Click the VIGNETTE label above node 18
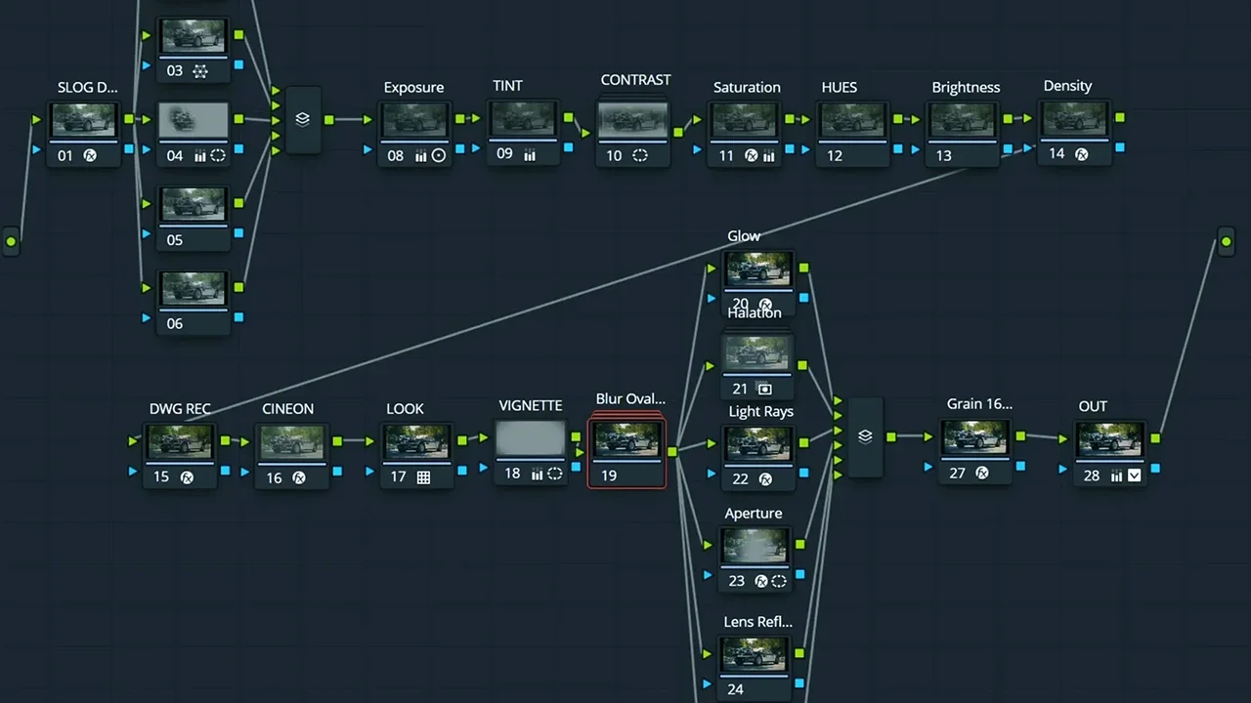The height and width of the screenshot is (703, 1251). coord(531,405)
